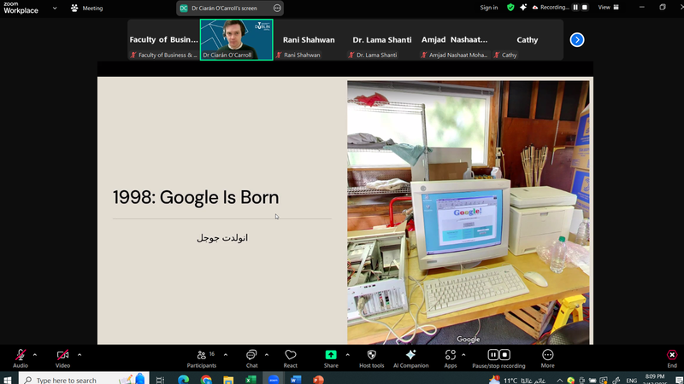Select Amjad Nashaat participant tile

pyautogui.click(x=454, y=39)
